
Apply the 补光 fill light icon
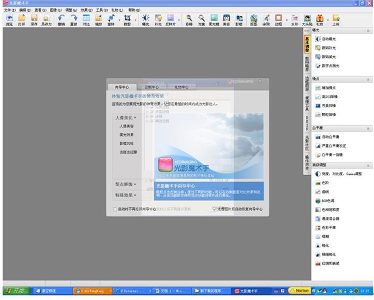[x=158, y=20]
